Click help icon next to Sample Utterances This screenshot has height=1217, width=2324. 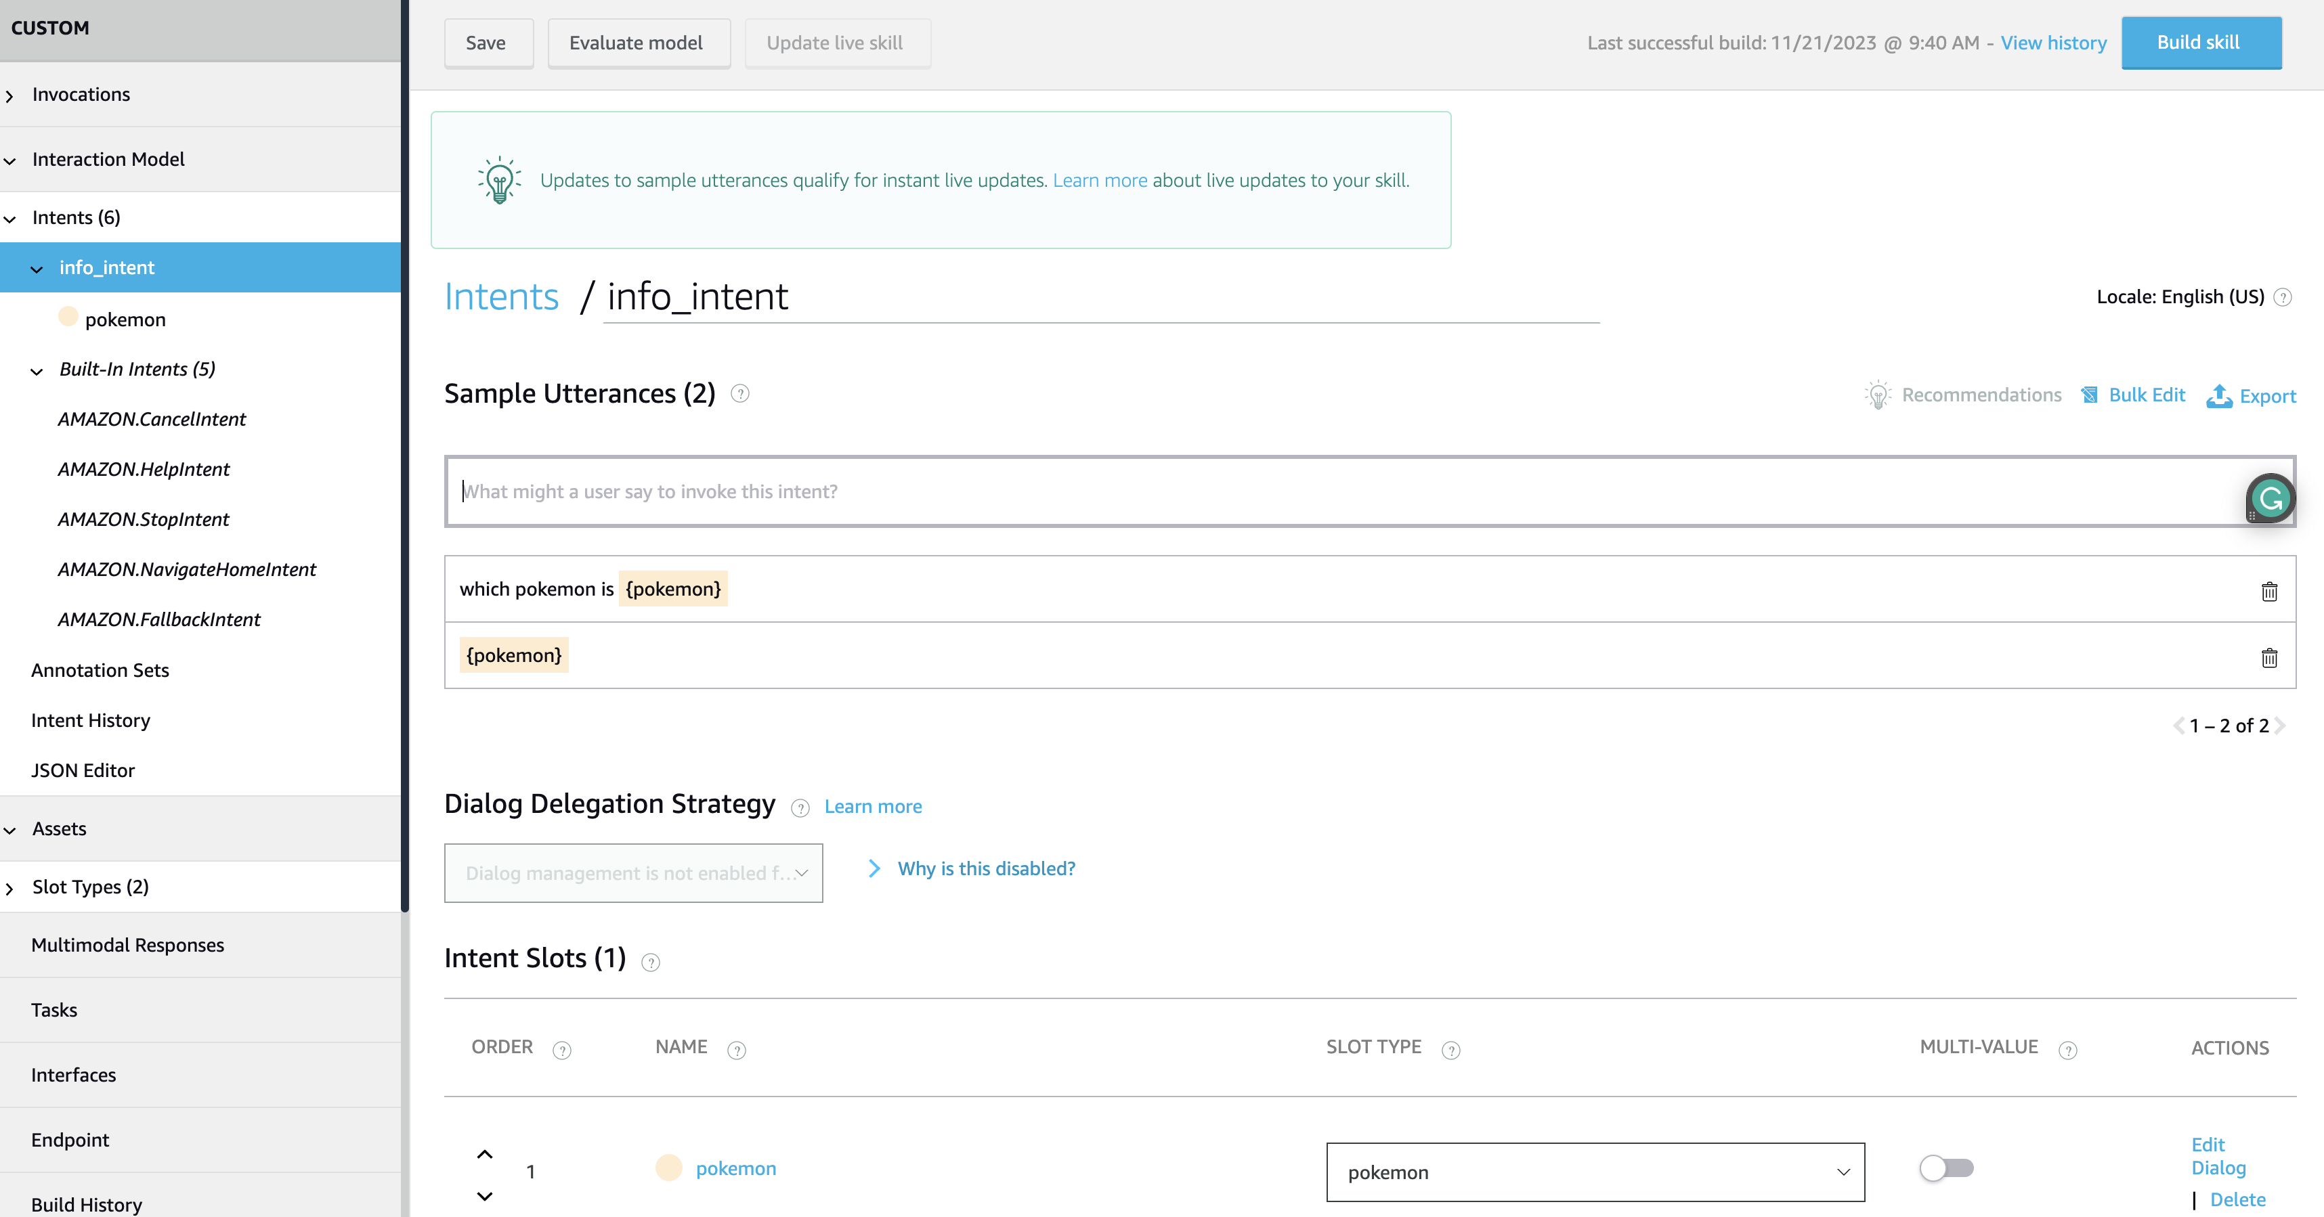click(739, 393)
